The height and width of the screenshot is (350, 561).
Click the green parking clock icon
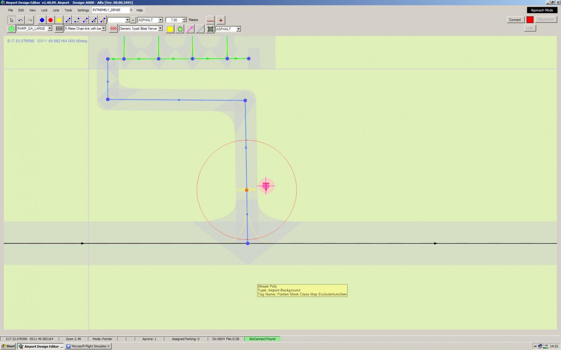[x=11, y=29]
